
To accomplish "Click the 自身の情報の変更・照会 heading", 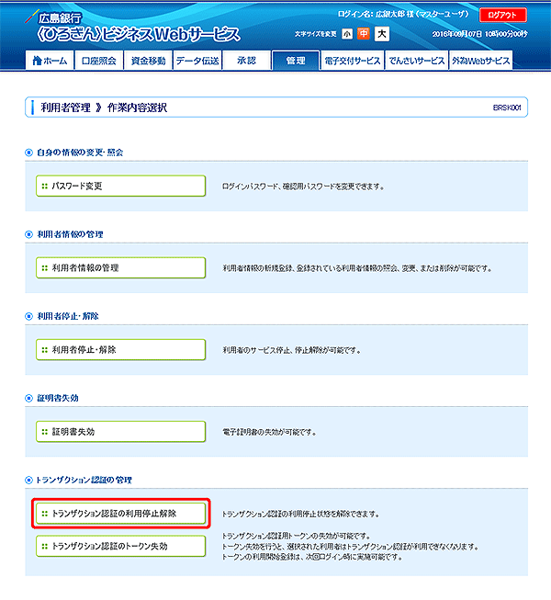I will 80,153.
